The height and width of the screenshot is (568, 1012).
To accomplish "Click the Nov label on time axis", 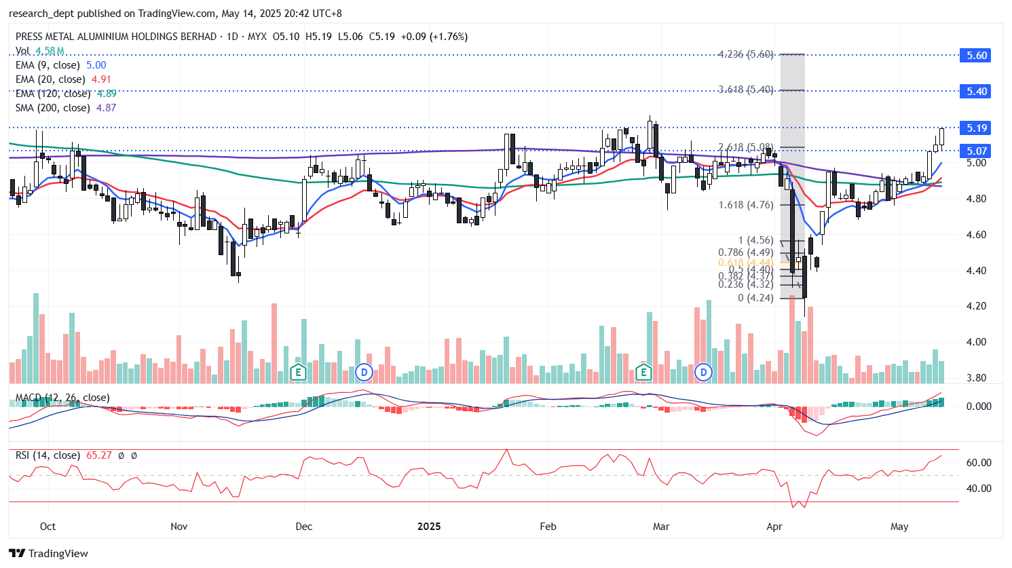I will [x=179, y=527].
